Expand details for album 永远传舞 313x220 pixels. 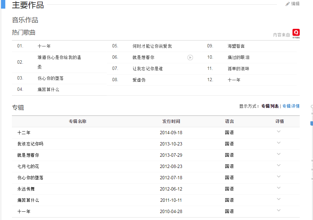(x=279, y=188)
